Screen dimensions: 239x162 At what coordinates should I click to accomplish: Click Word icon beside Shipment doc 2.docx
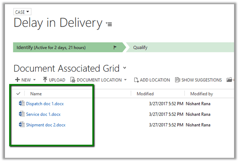tap(21, 125)
